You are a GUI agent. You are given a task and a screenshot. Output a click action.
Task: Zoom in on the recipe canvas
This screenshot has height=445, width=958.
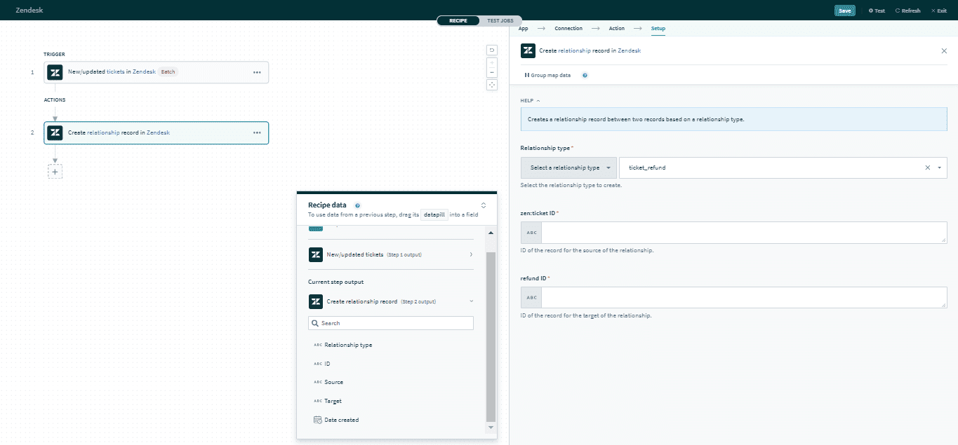[491, 63]
